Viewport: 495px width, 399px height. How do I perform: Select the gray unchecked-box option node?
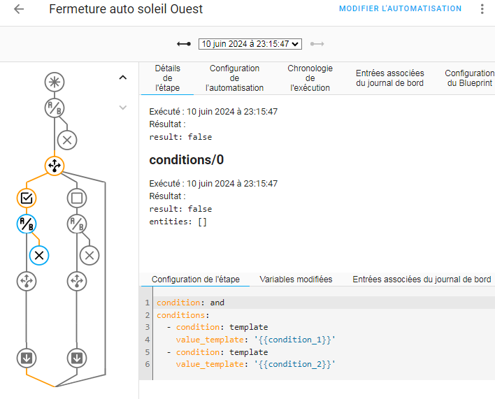point(77,198)
